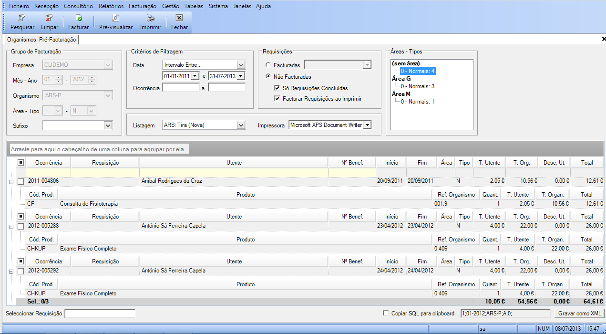The height and width of the screenshot is (334, 606).
Task: Open the Gestão menu
Action: pyautogui.click(x=171, y=6)
